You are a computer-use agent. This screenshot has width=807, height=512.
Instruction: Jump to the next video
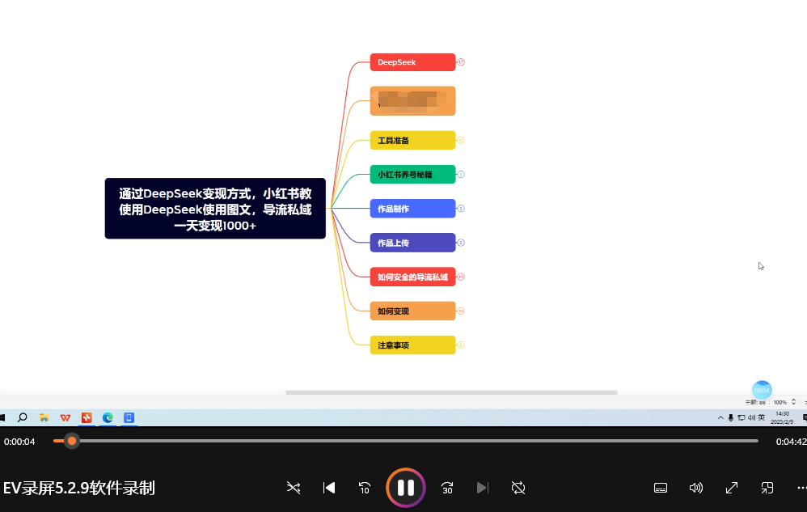(x=482, y=488)
